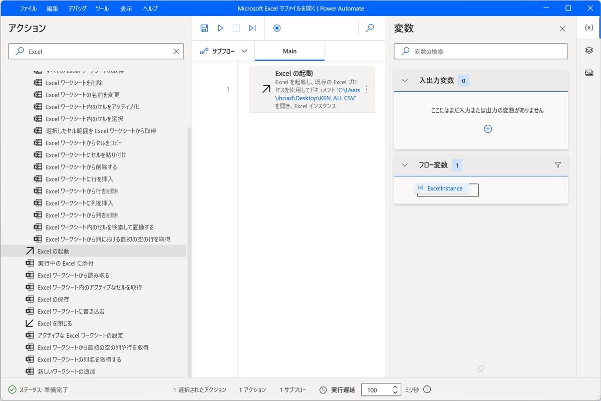Save the flow with the disk icon

[204, 28]
